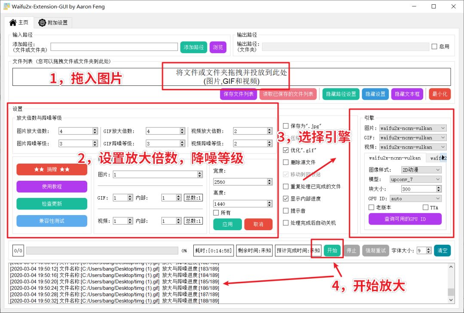464x313 pixels.
Task: Click the log panel vertical scrollbar
Action: [x=451, y=283]
